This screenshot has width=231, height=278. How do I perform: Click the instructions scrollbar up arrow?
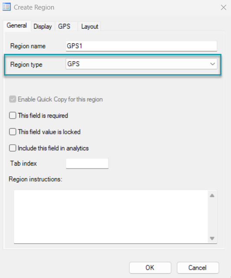tap(212, 195)
